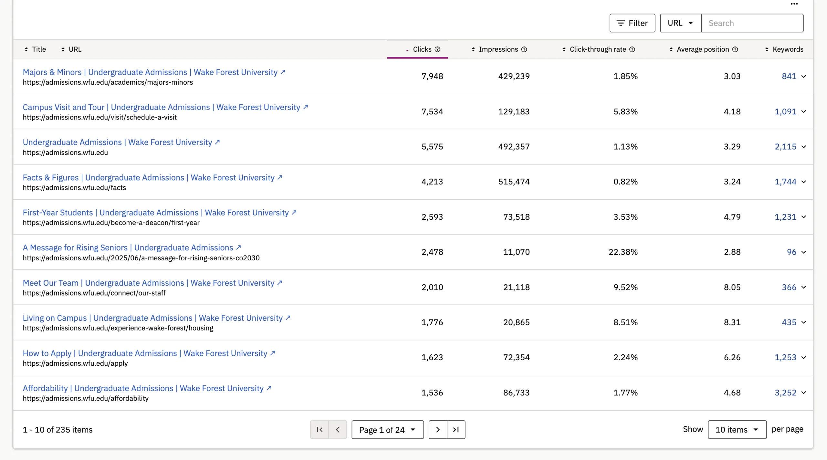Open the Meet Our Team page link
The image size is (827, 460).
pos(152,283)
